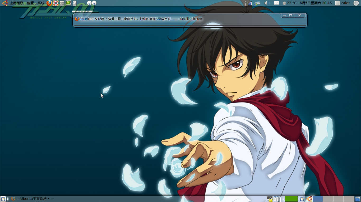Open the mail envelope indicator

click(x=276, y=3)
